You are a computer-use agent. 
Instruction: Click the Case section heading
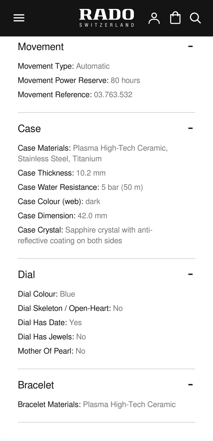click(29, 129)
